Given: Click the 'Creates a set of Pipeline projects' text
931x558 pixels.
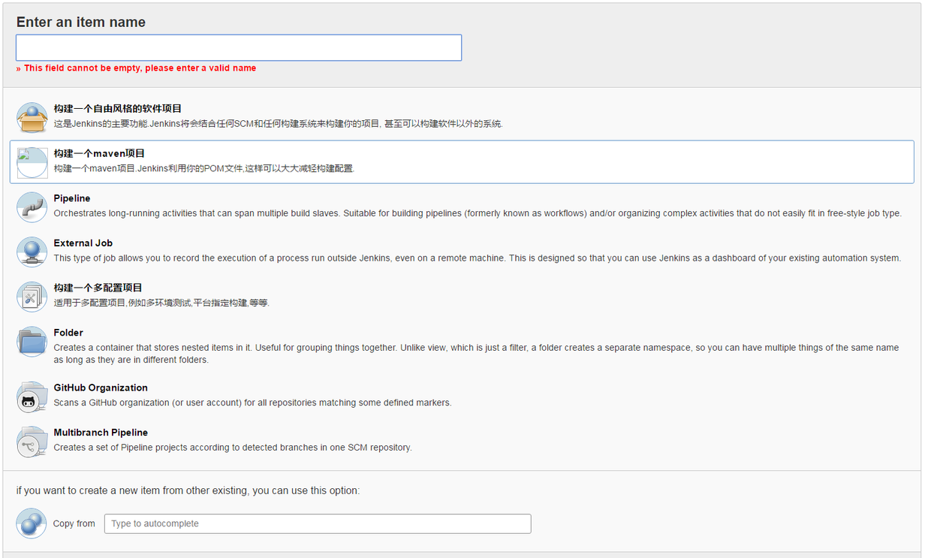Looking at the screenshot, I should 233,448.
